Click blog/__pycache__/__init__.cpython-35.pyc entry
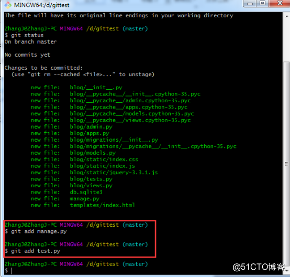The width and height of the screenshot is (290, 277). (116, 94)
